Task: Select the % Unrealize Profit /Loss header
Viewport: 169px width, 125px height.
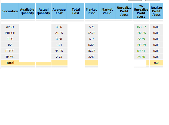Action: coord(141,11)
